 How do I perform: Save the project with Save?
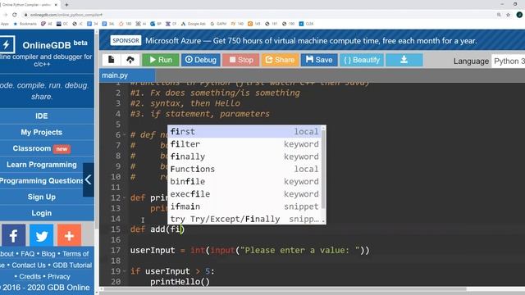(x=319, y=60)
